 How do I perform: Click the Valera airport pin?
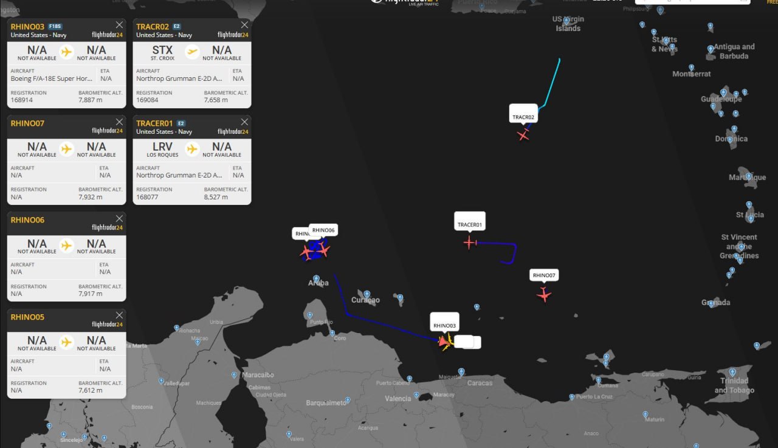[x=289, y=434]
